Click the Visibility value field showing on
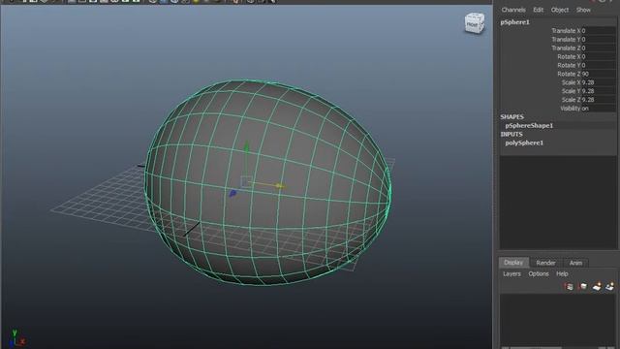This screenshot has height=349, width=620. coord(598,109)
